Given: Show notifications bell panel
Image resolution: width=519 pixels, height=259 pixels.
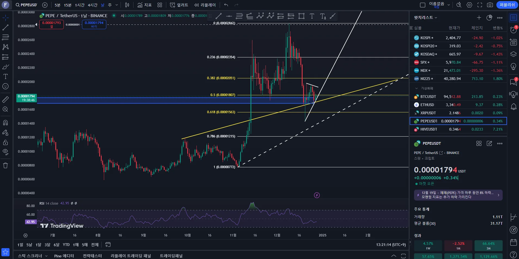Looking at the screenshot, I should (x=514, y=107).
